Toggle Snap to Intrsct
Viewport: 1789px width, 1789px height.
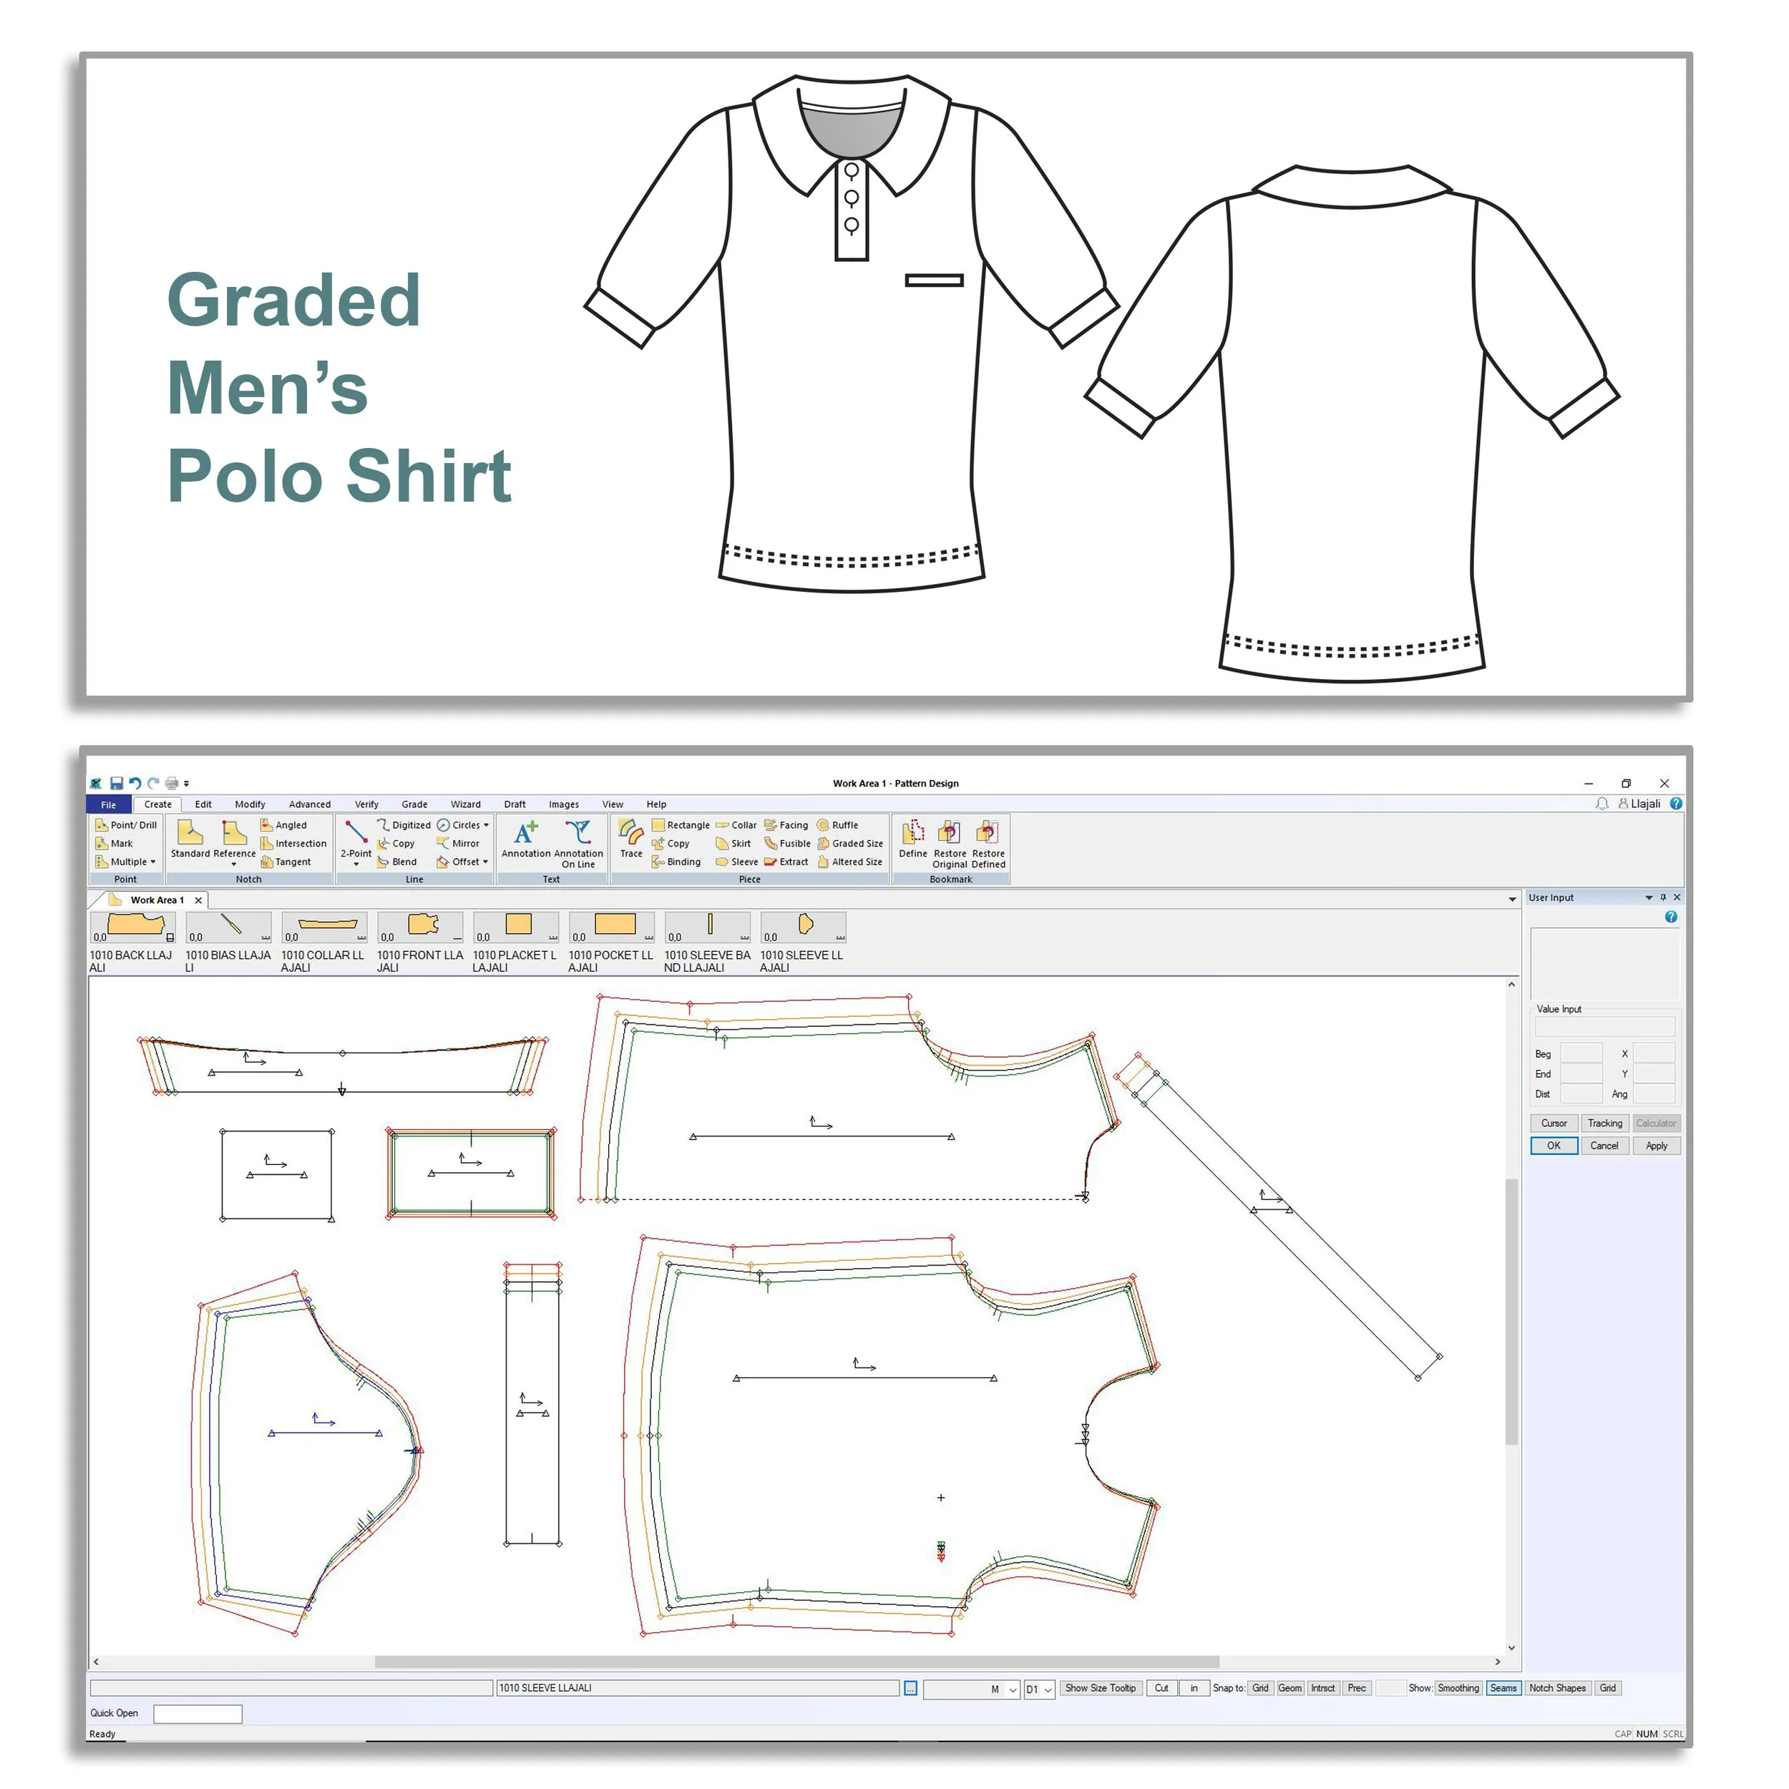(1322, 1688)
